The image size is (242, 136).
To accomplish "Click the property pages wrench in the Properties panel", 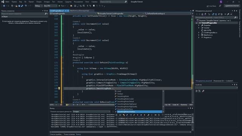I will click(203, 91).
